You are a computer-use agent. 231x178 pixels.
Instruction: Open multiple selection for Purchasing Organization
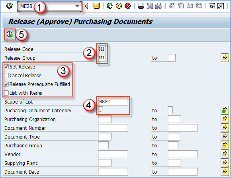225,119
